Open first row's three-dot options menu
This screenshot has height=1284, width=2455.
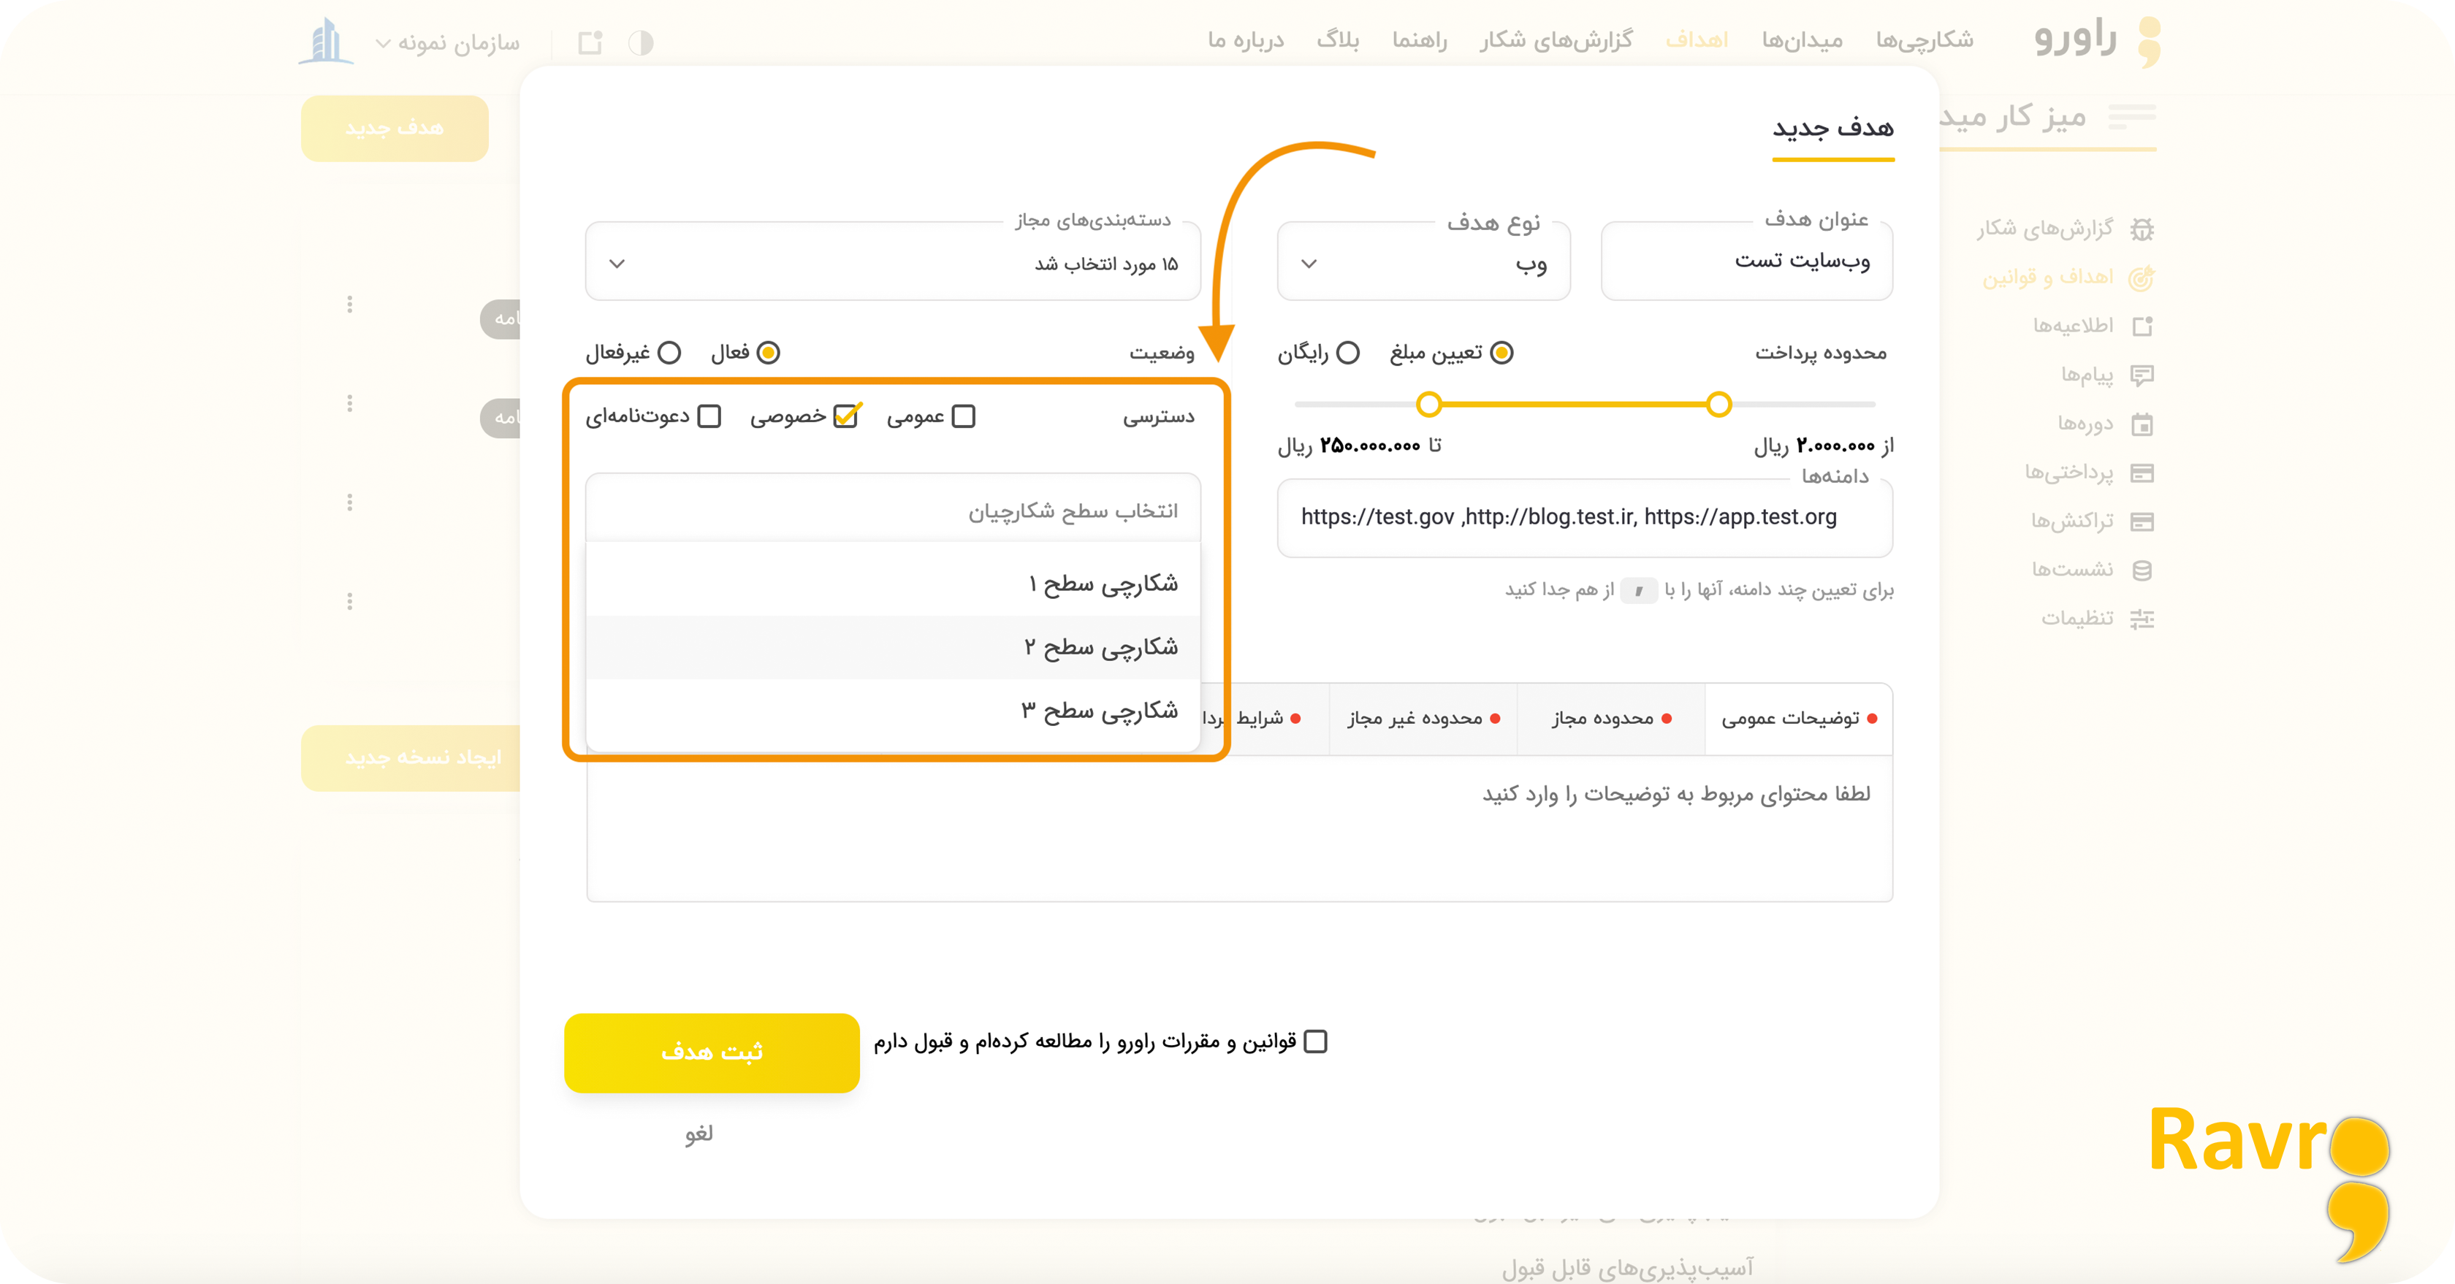pyautogui.click(x=350, y=304)
